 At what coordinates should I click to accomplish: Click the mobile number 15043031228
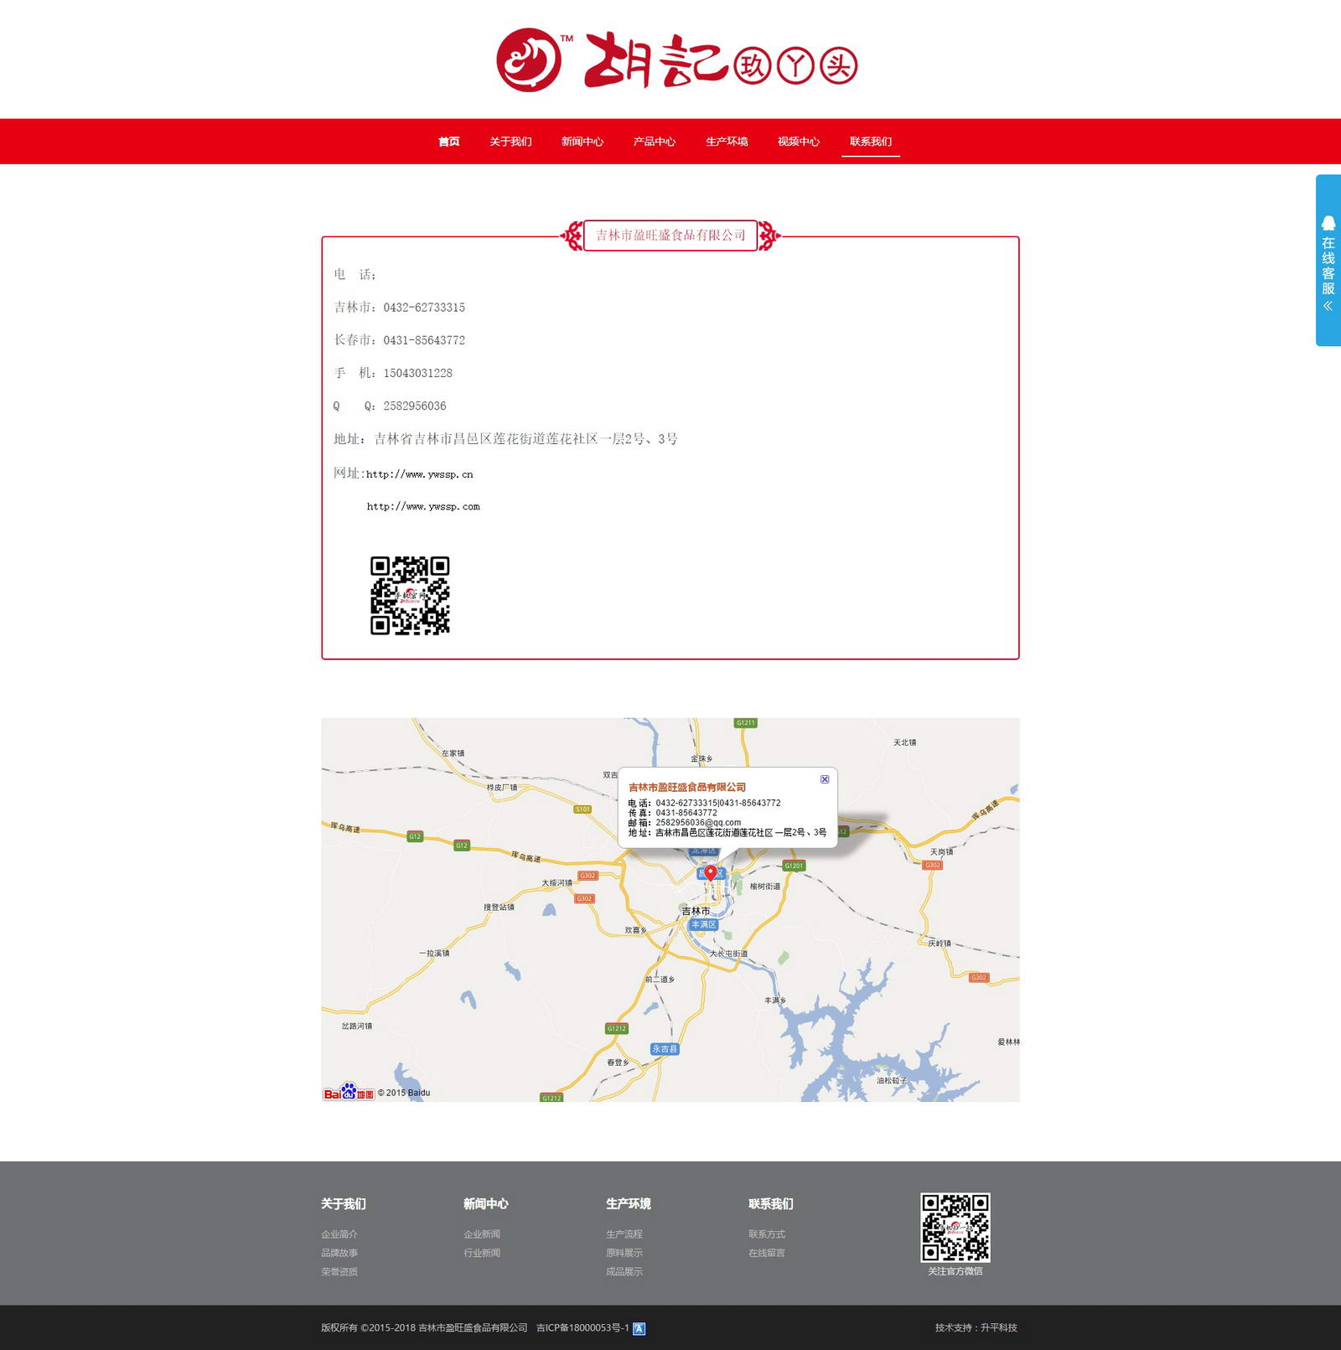[x=418, y=373]
